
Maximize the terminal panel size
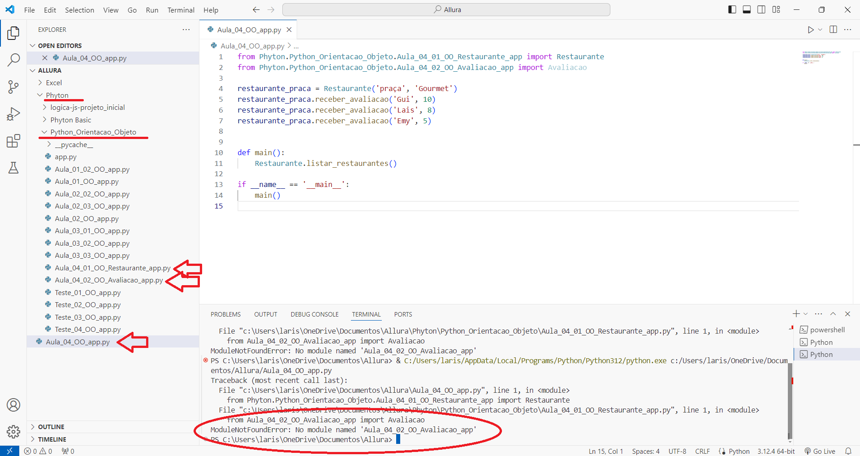pyautogui.click(x=833, y=314)
